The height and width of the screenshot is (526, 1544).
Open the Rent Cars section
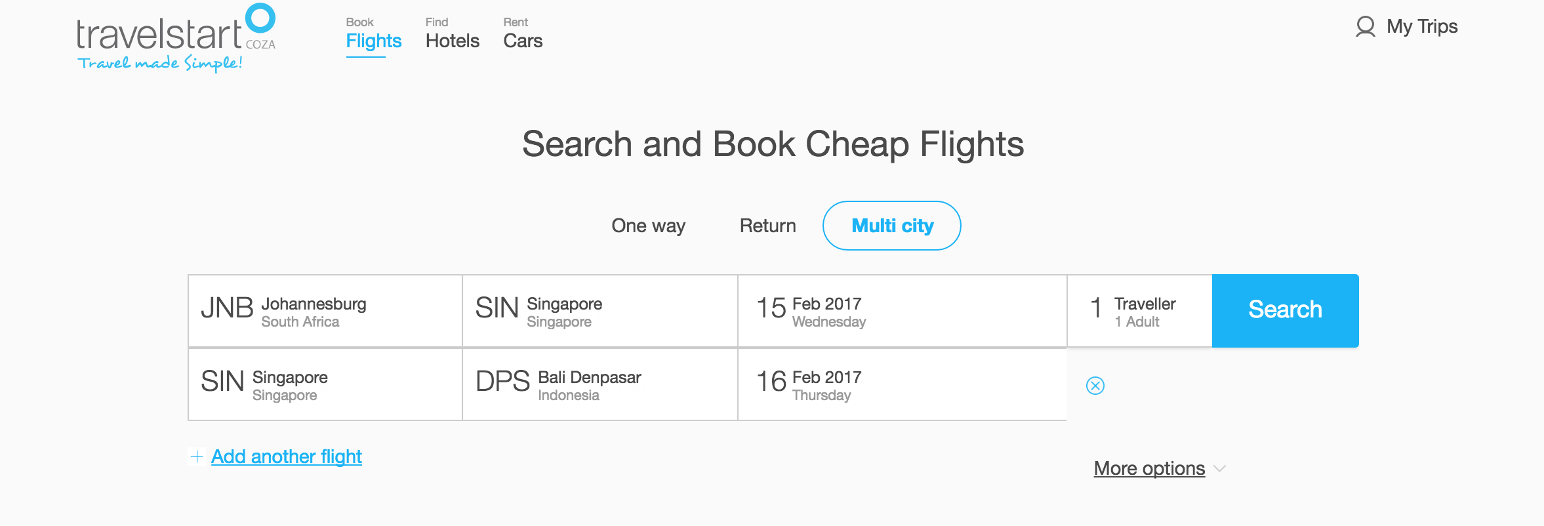[x=522, y=39]
